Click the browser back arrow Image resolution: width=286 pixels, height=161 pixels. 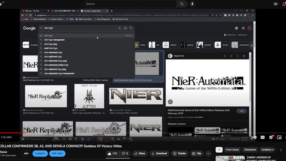point(23,15)
